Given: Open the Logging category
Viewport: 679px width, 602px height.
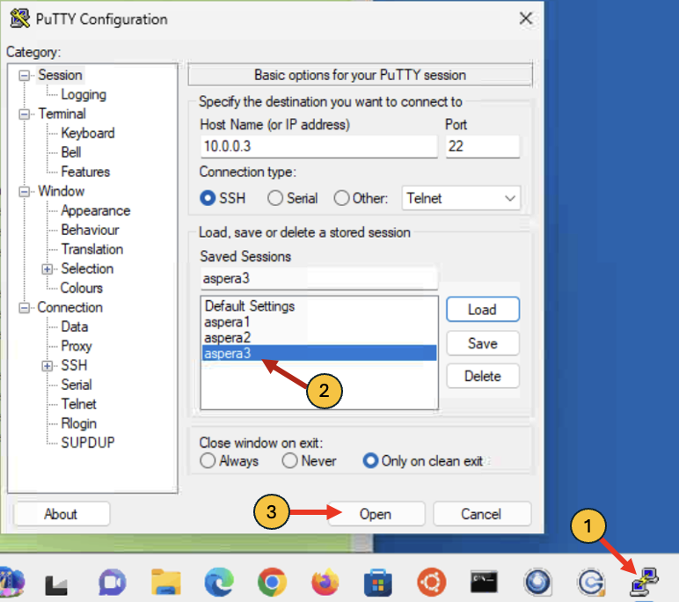Looking at the screenshot, I should (84, 94).
